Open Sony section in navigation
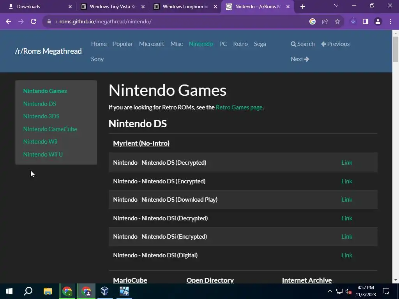399x299 pixels. [97, 59]
